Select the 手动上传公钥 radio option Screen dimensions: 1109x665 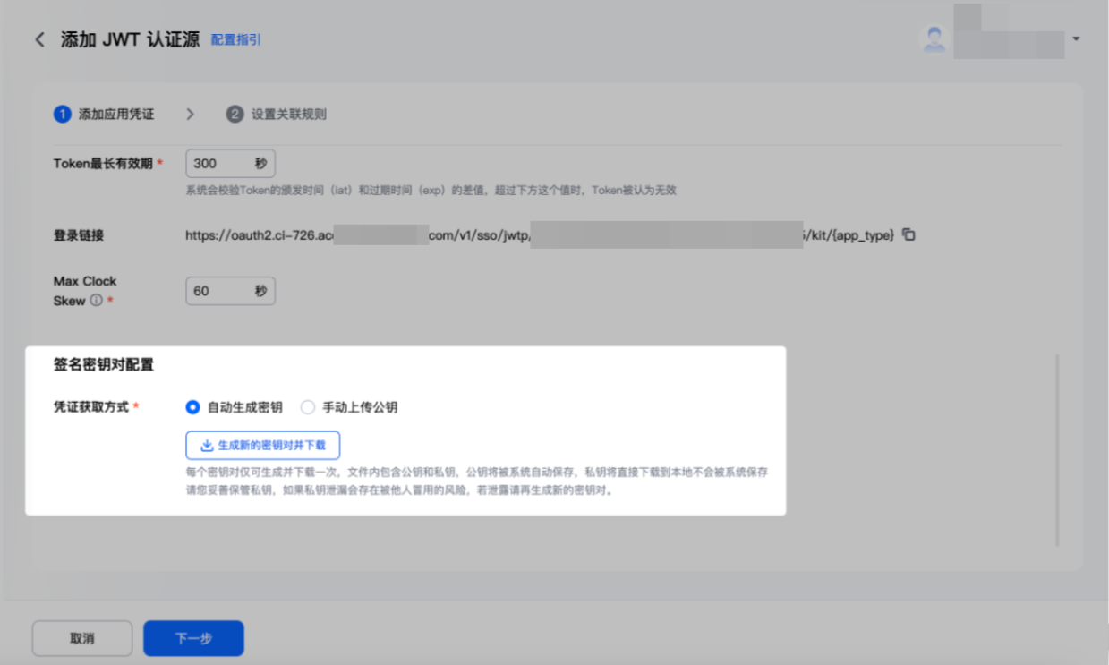point(308,407)
